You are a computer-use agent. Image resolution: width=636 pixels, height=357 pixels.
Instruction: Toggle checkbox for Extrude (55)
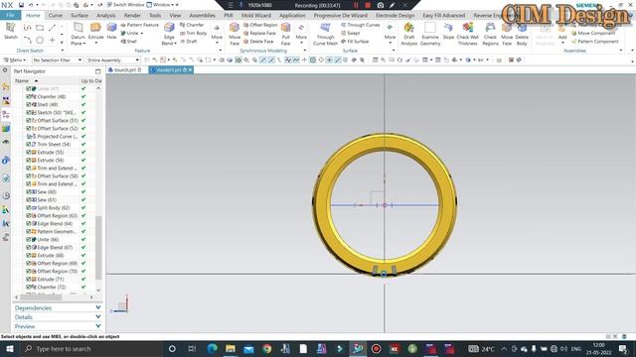29,152
